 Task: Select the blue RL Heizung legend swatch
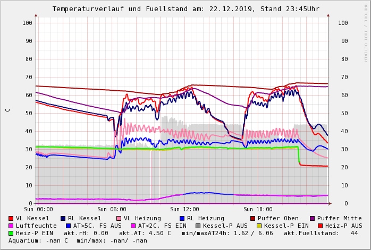click(x=182, y=218)
